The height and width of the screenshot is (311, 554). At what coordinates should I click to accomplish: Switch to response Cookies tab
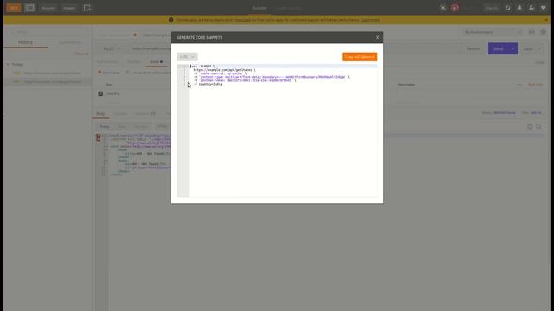click(x=120, y=113)
